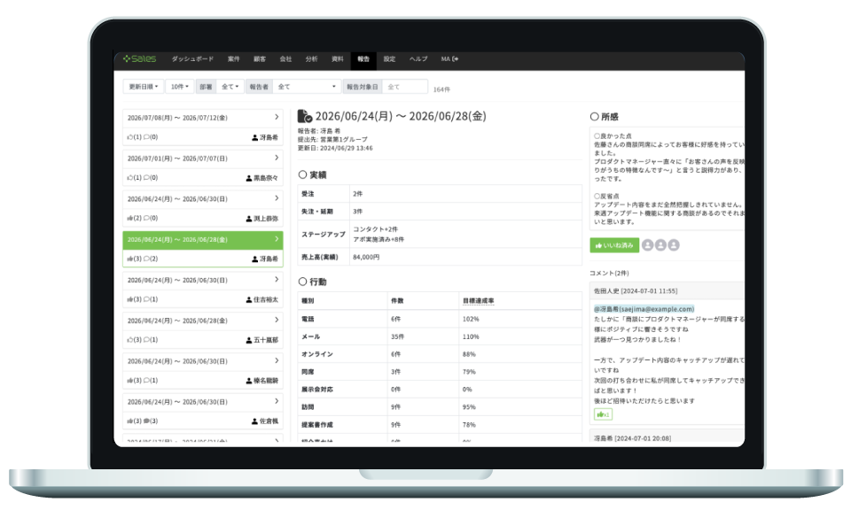Click the report document icon beside title
This screenshot has height=510, width=851.
304,116
